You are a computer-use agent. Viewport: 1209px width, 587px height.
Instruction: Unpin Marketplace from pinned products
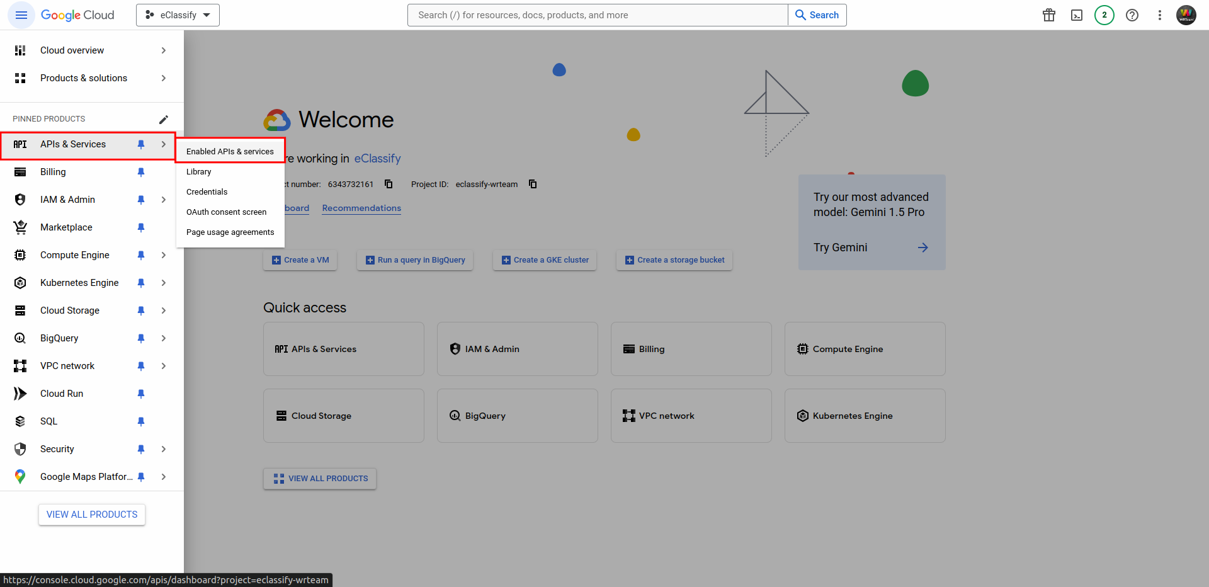141,227
